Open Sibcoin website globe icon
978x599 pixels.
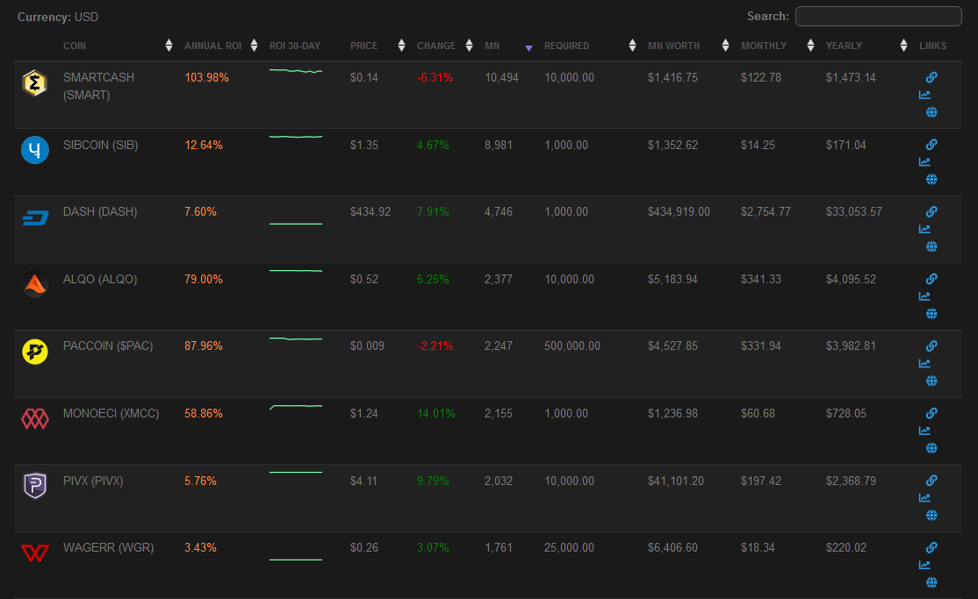coord(931,180)
